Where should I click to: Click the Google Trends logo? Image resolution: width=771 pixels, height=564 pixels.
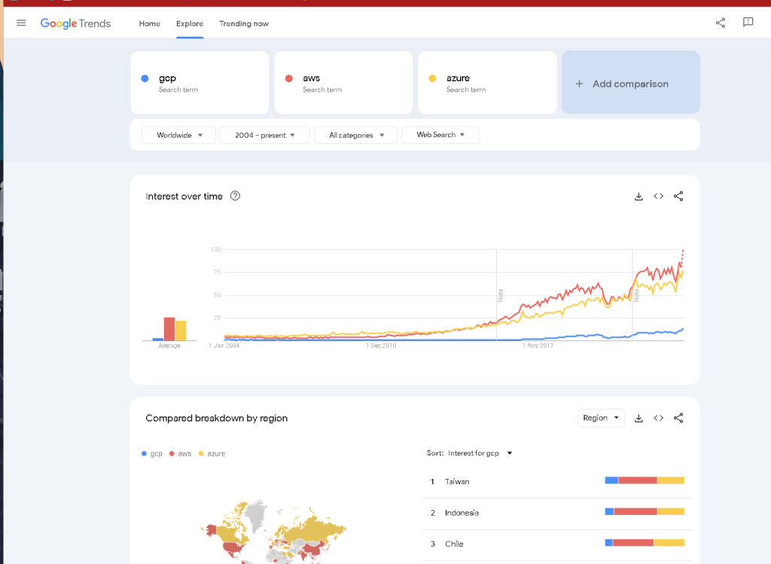[75, 23]
